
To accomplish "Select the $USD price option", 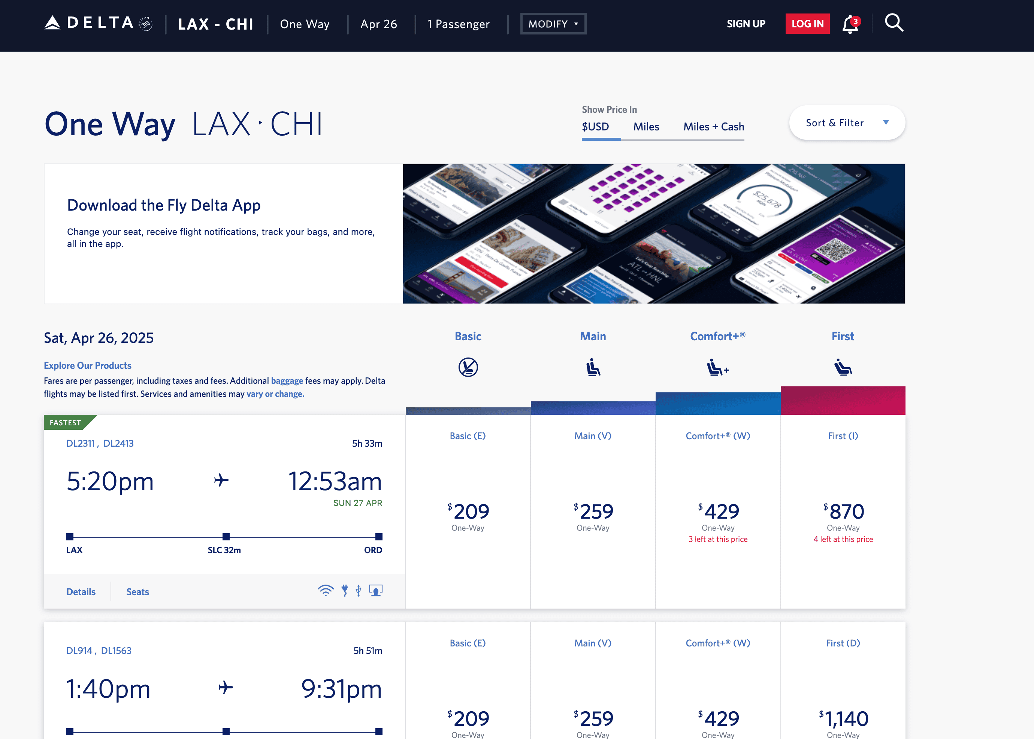I will [595, 127].
